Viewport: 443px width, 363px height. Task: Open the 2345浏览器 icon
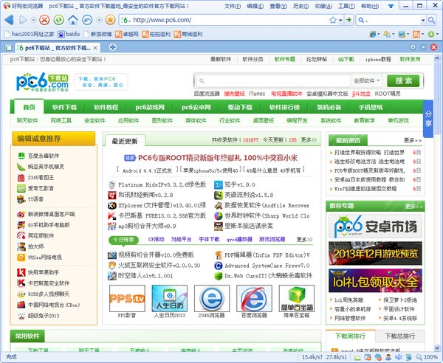212,298
